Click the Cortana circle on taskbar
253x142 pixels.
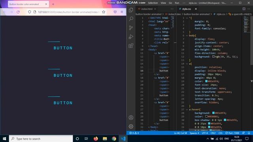pos(77,138)
